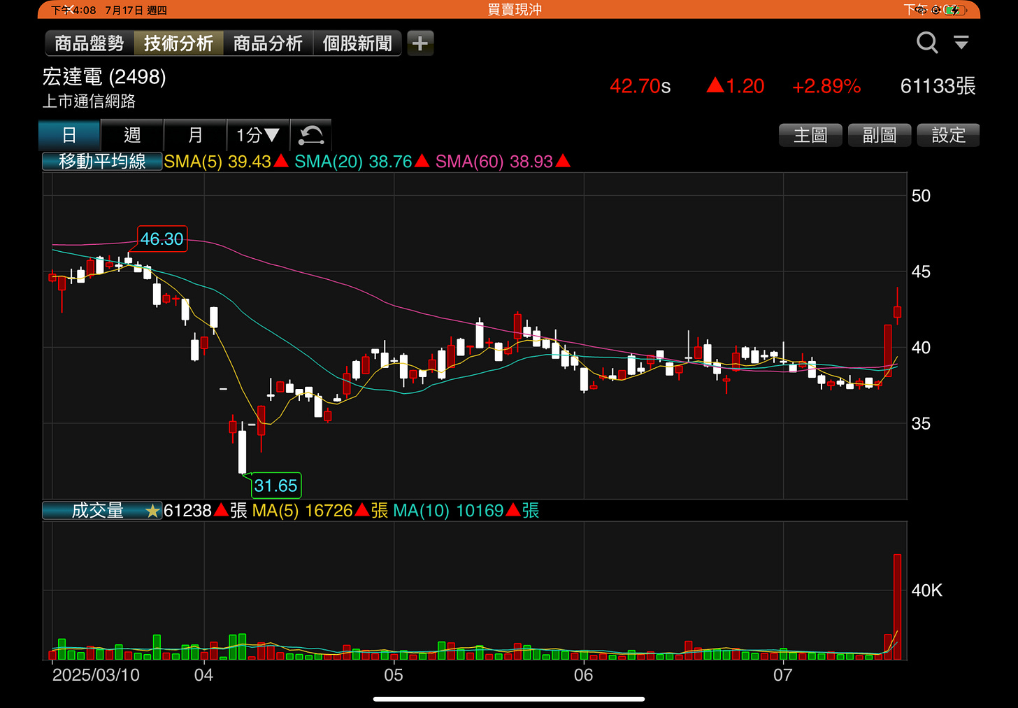Screen dimensions: 1018x708
Task: Go to 個股新聞 tab
Action: tap(357, 43)
